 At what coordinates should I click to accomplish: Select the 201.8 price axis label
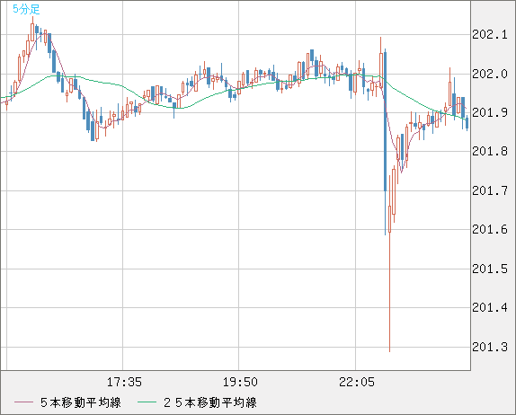(x=490, y=152)
